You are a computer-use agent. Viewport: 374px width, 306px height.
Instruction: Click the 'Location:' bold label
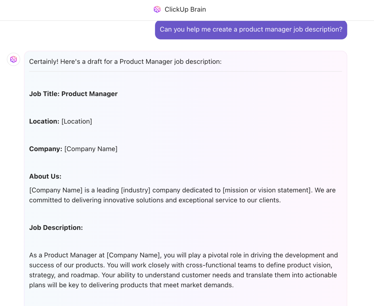pos(44,121)
